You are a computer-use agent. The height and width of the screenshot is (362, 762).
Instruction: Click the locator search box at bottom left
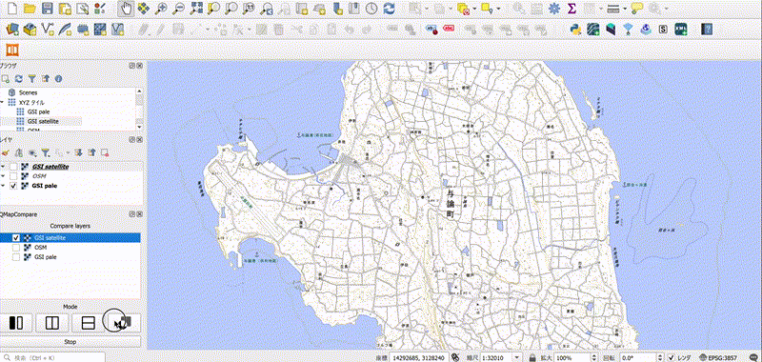click(x=52, y=357)
